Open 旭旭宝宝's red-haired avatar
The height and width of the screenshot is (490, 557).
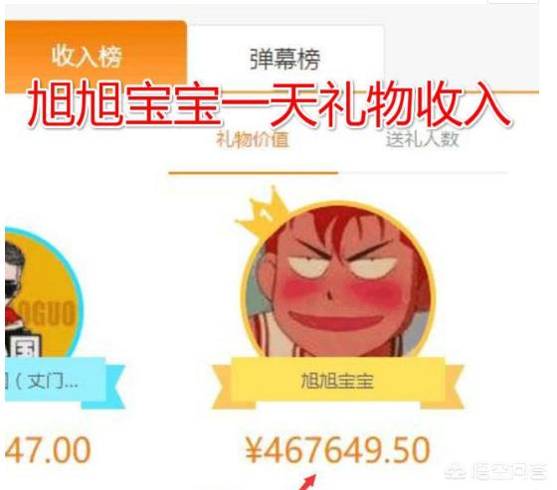[337, 281]
